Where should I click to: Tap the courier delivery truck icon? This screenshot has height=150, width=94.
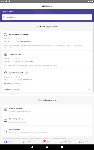tap(6, 34)
